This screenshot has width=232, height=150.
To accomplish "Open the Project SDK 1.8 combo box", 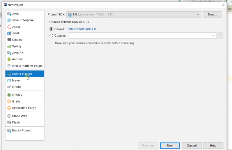I will pyautogui.click(x=134, y=15).
